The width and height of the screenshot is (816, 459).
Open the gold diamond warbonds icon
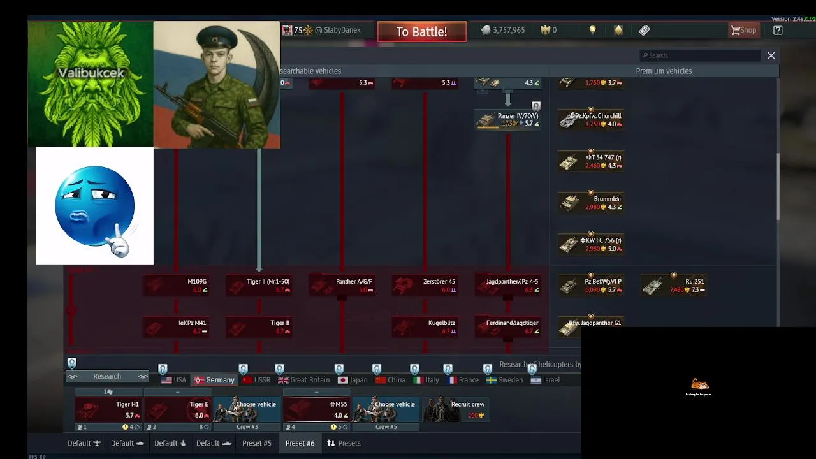pyautogui.click(x=618, y=30)
